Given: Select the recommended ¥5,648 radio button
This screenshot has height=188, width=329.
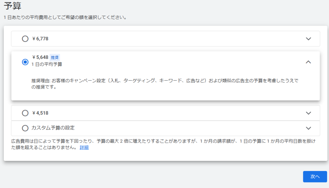Looking at the screenshot, I should point(25,62).
